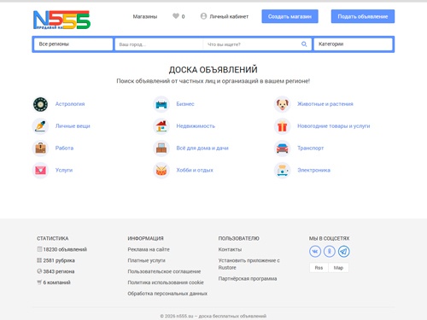Click the ДОСКА ОБЪЯВЛЕНИЙ heading
Screen dimensions: 427x320
tap(213, 70)
